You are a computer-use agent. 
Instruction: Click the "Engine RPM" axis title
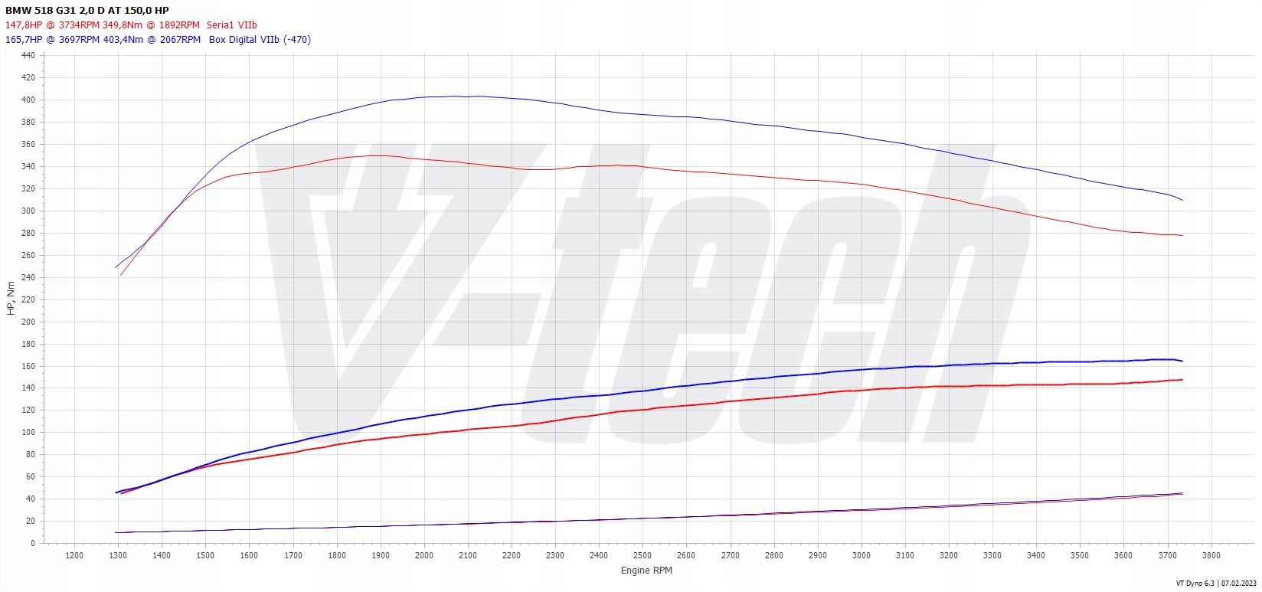tap(646, 571)
